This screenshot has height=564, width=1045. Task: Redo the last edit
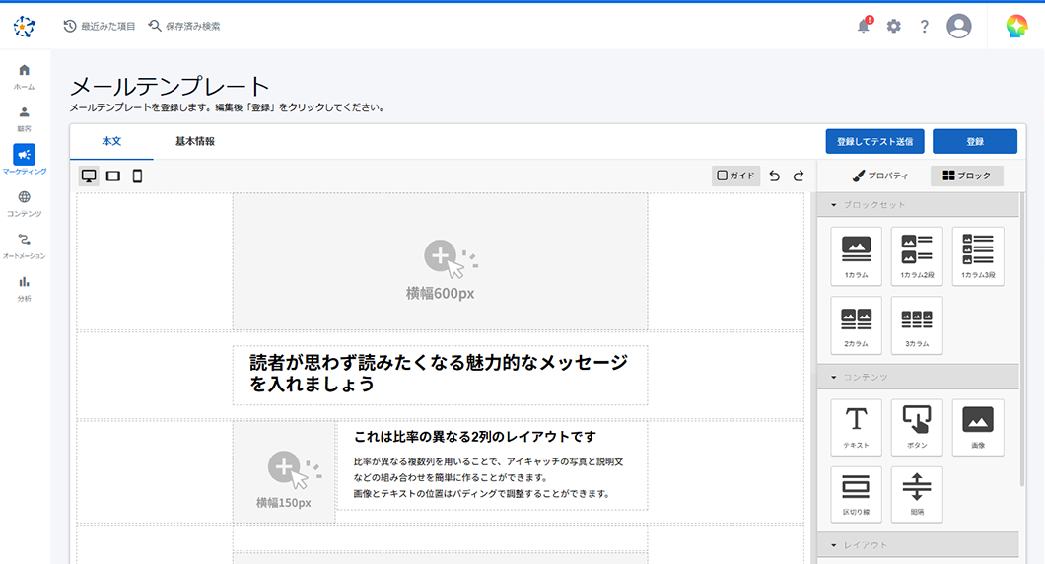799,176
